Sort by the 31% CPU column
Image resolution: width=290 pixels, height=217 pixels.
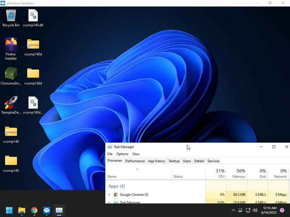tap(216, 174)
